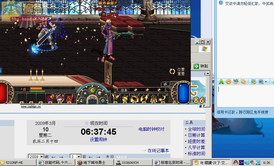Click the 06:37:45 current time display
Image resolution: width=274 pixels, height=166 pixels.
point(98,132)
